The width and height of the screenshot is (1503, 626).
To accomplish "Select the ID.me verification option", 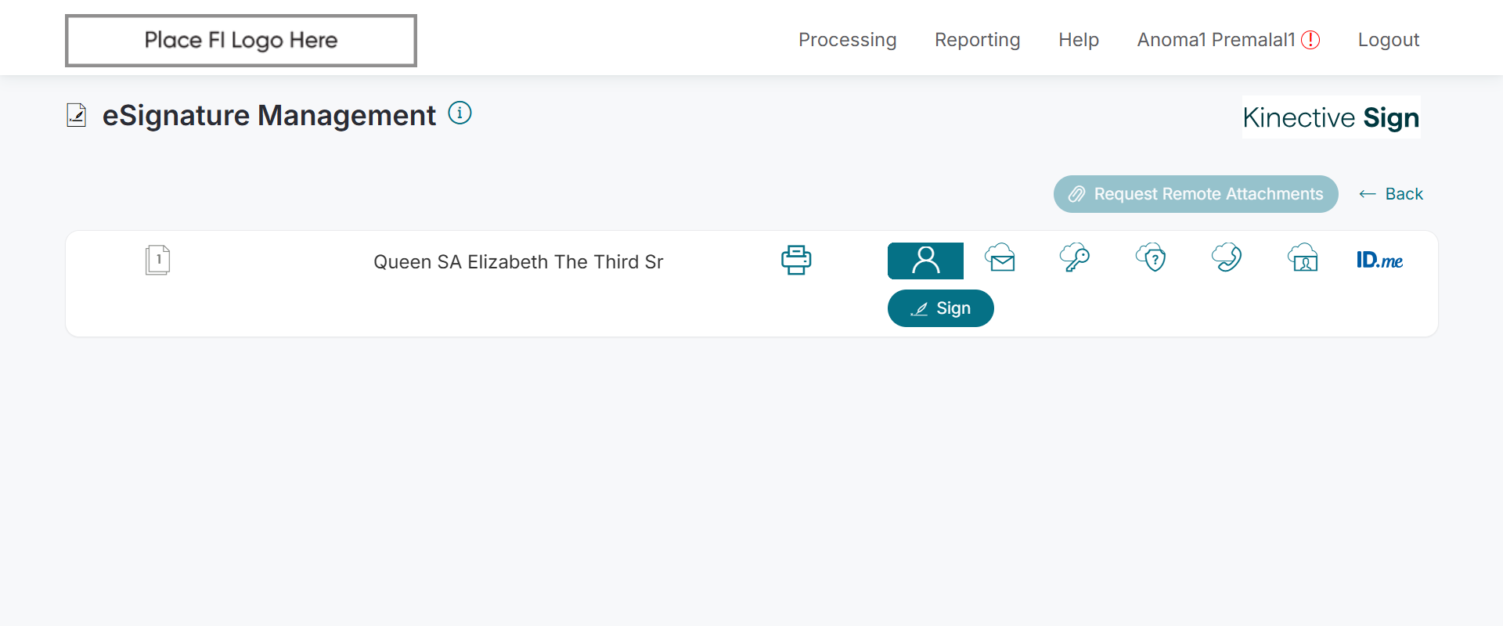I will [1379, 260].
